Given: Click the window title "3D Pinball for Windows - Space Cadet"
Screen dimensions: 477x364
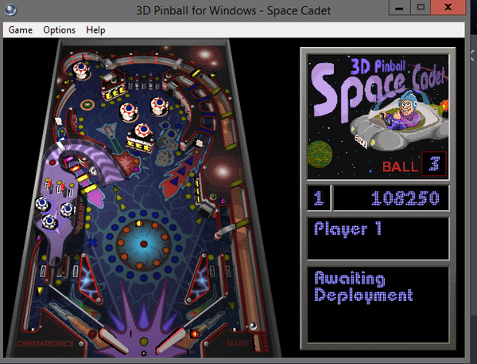Looking at the screenshot, I should point(233,10).
